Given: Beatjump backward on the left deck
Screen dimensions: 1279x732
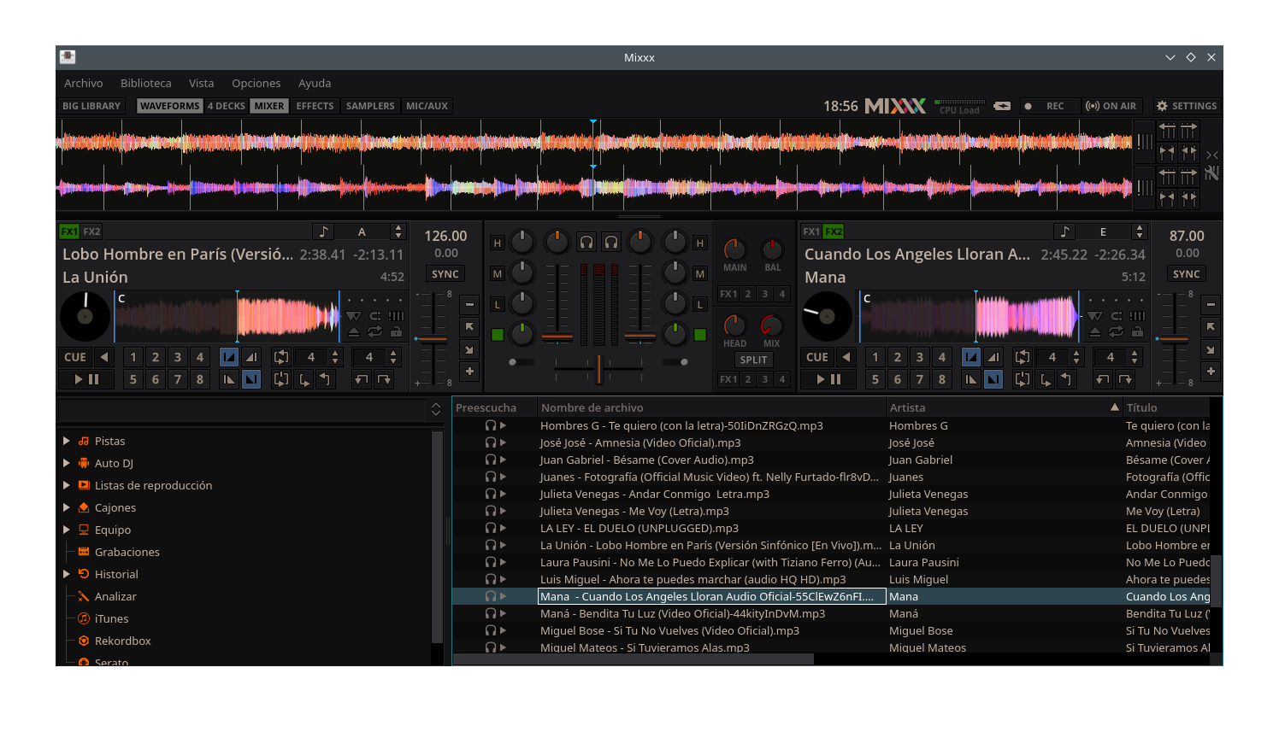Looking at the screenshot, I should pos(362,379).
